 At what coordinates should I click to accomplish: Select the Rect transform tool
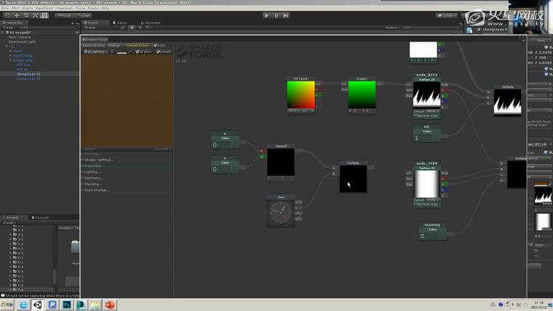pos(44,15)
